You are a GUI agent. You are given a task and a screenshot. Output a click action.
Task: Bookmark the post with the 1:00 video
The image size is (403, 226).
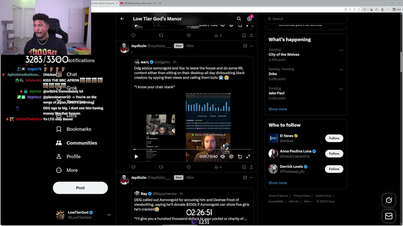click(244, 35)
